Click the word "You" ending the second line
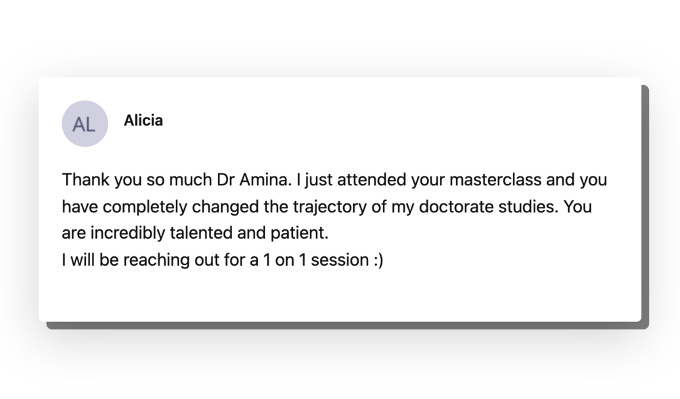680x399 pixels. [x=578, y=207]
